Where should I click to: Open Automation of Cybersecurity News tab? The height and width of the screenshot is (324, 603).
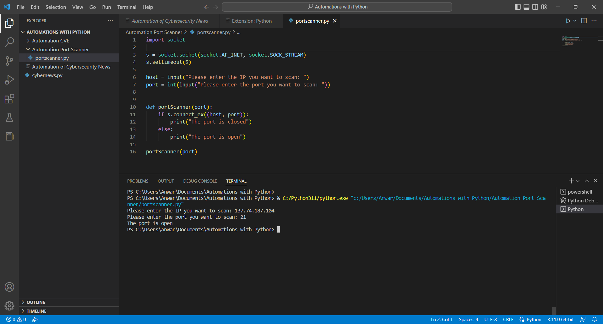[x=170, y=21]
